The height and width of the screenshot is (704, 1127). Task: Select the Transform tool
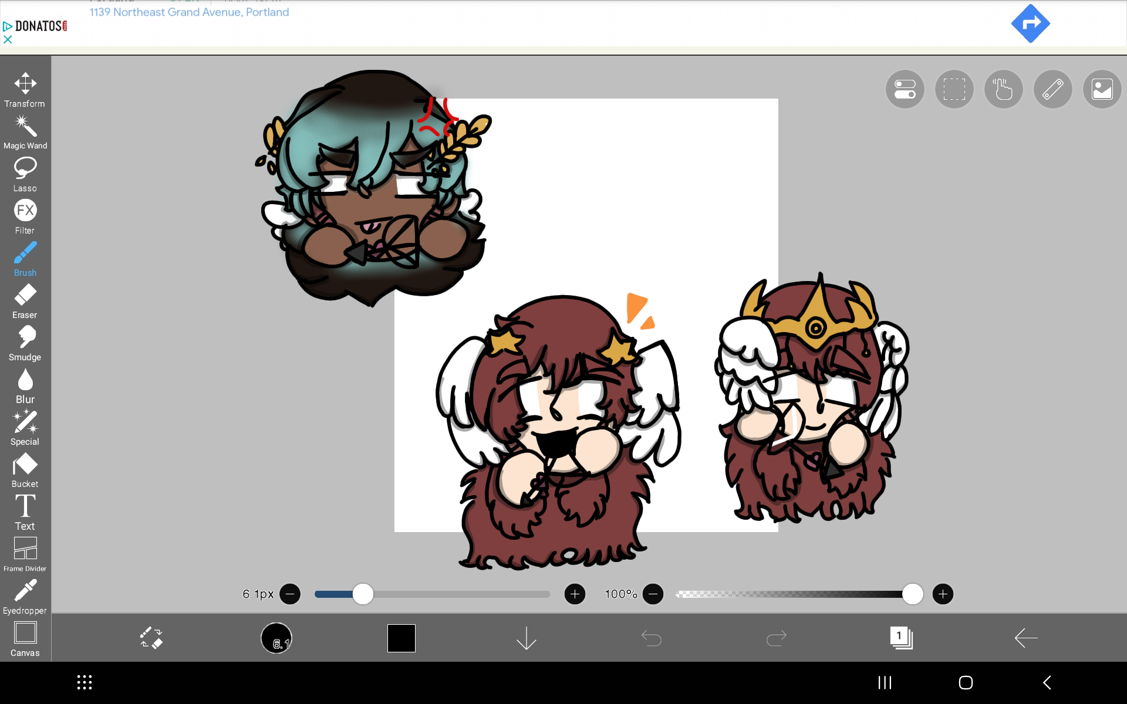[25, 89]
